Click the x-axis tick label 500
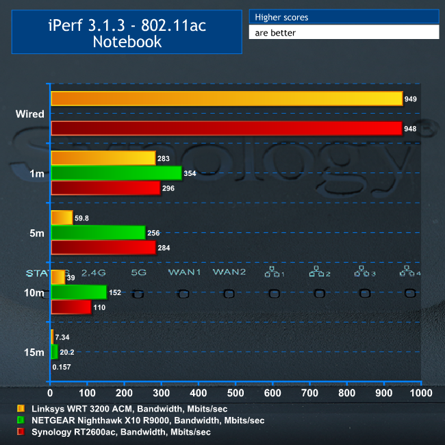This screenshot has height=445, width=445. click(236, 393)
